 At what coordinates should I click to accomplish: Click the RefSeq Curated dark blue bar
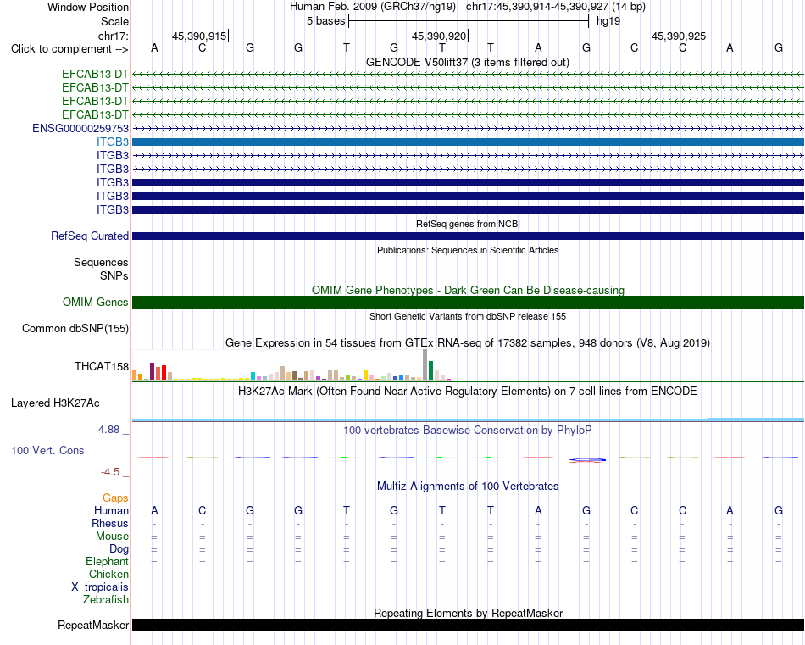tap(468, 236)
